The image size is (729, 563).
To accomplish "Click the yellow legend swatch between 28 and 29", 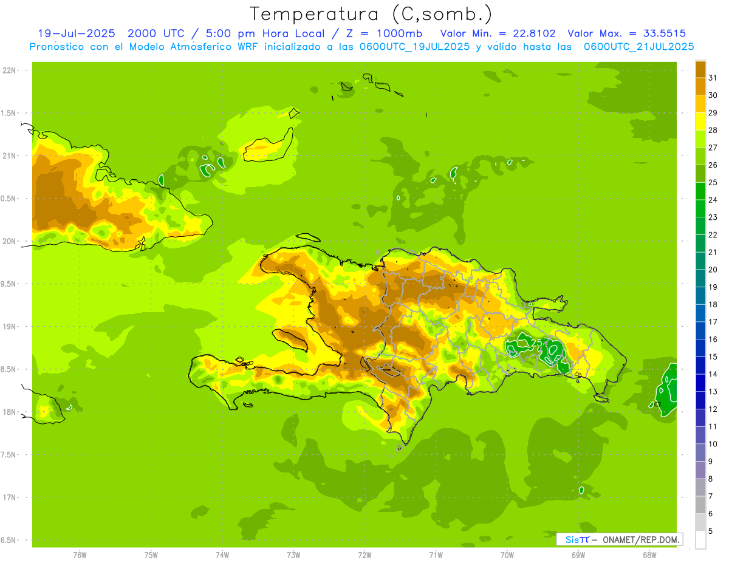I will point(700,121).
